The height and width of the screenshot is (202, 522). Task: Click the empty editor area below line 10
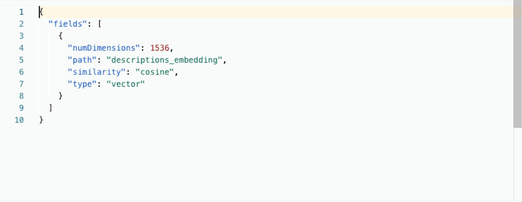point(262,165)
